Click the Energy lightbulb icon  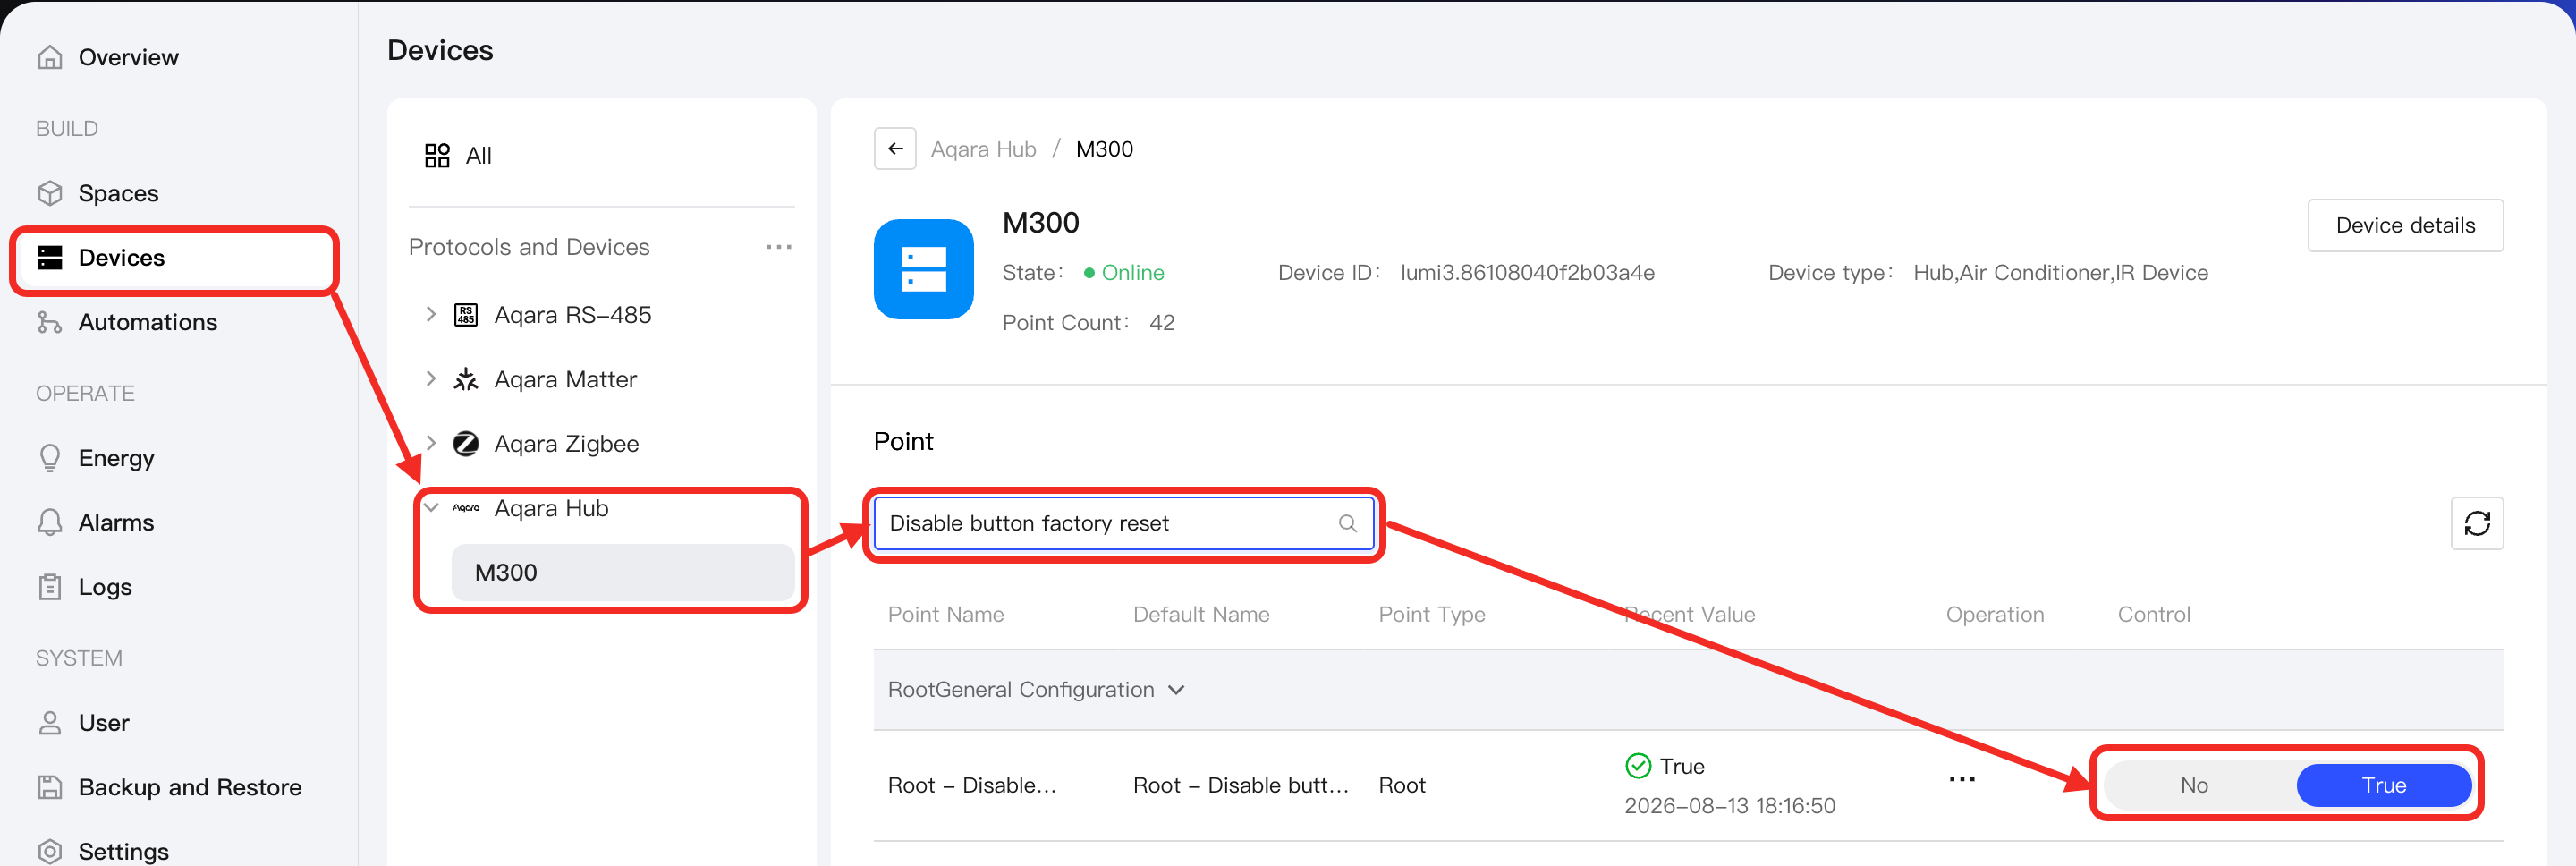pos(50,458)
